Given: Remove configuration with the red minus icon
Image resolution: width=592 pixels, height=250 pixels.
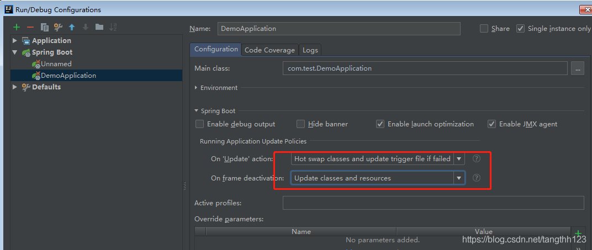Looking at the screenshot, I should click(x=30, y=27).
